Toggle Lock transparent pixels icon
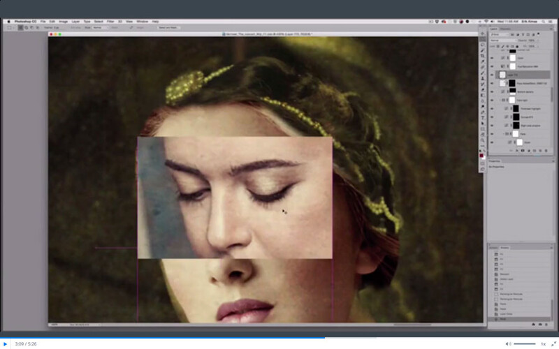 pyautogui.click(x=498, y=46)
